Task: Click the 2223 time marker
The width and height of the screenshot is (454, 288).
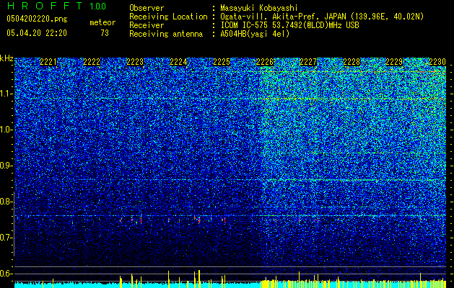Action: 135,62
